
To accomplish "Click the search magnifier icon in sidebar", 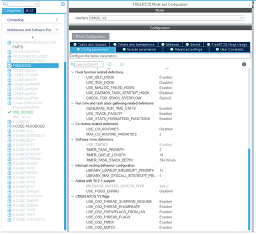I will click(x=4, y=4).
